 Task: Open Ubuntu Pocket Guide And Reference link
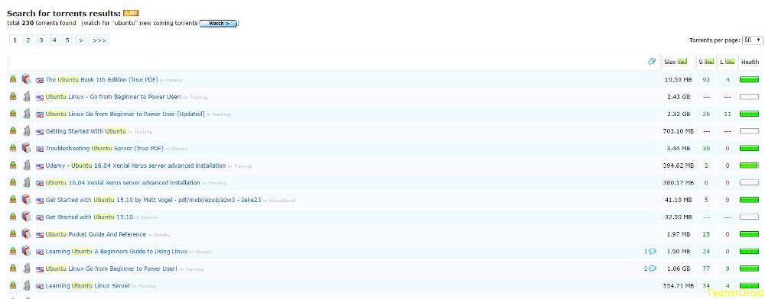pos(96,234)
